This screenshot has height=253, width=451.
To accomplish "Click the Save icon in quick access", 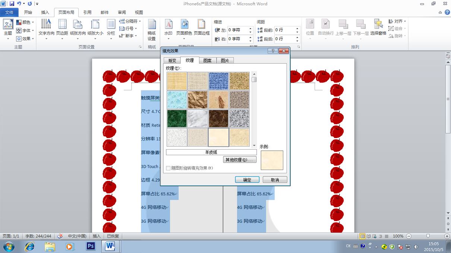I will tap(12, 4).
